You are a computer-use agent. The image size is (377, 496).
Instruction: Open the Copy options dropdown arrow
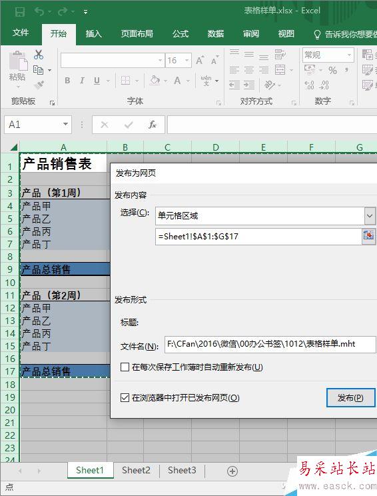[x=49, y=70]
